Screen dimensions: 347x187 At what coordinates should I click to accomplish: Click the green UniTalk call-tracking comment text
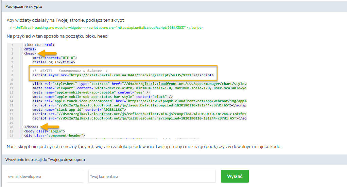[x=47, y=27]
